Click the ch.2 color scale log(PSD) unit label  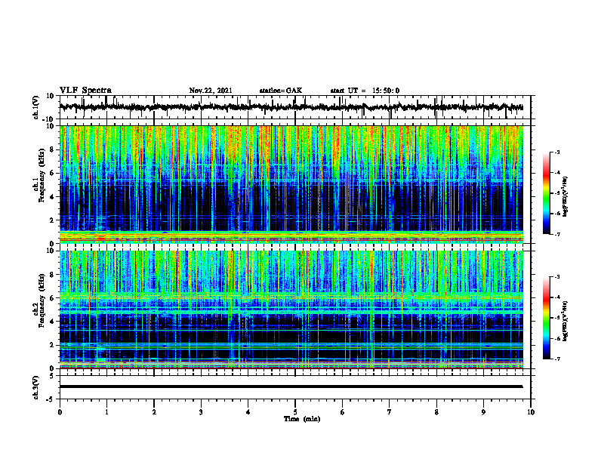point(566,321)
